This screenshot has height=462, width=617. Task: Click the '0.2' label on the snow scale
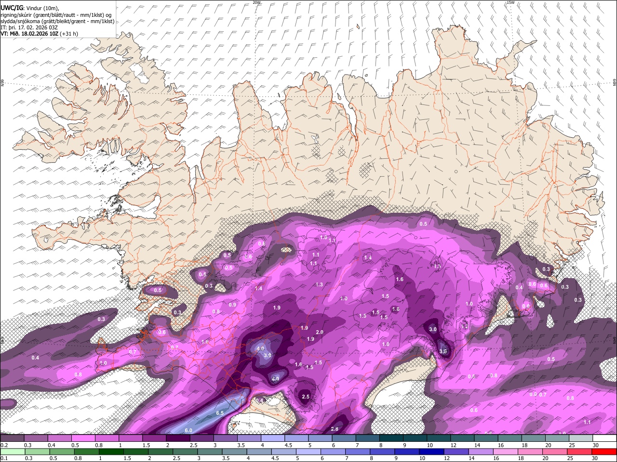coord(4,446)
